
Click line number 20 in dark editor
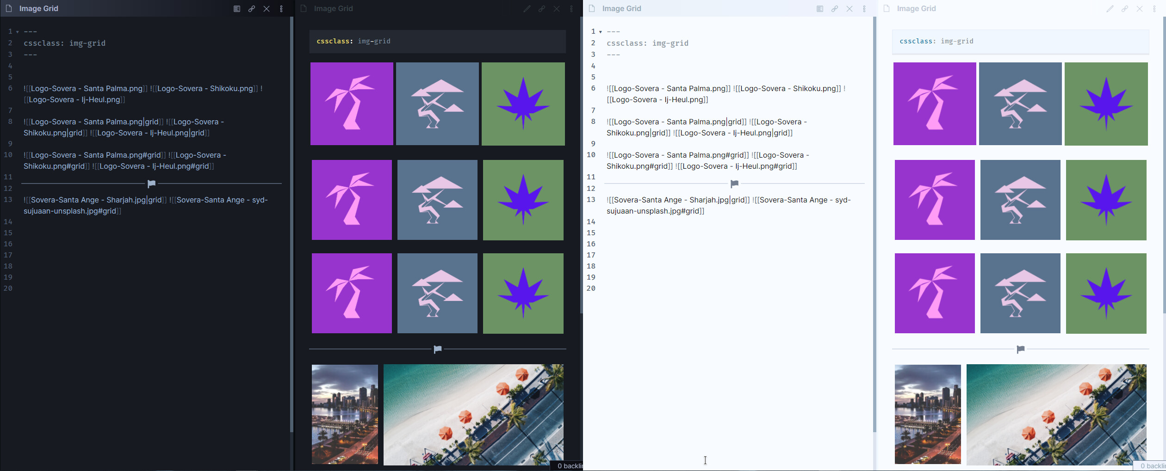pyautogui.click(x=8, y=288)
